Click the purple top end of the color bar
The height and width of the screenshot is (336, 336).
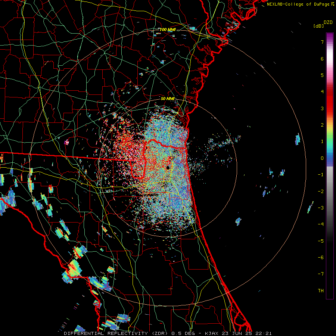[330, 35]
